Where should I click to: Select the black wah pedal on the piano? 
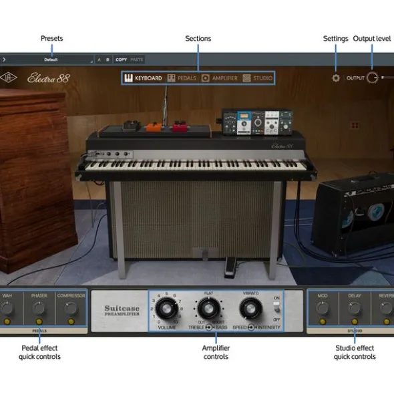click(132, 126)
